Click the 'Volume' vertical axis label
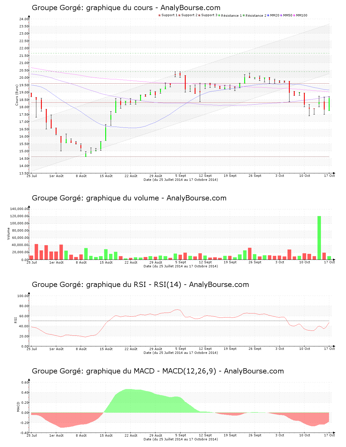The height and width of the screenshot is (447, 346). tap(9, 234)
